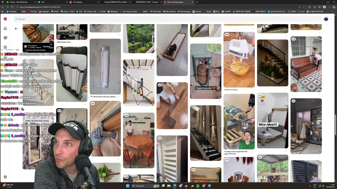Open the woman climbing stairs pin

(x=139, y=83)
